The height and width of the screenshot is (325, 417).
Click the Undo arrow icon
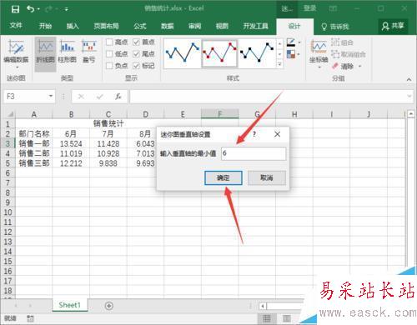(30, 9)
